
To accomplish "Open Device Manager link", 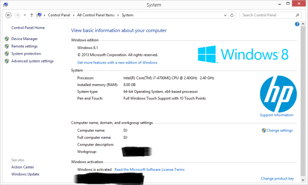I will (24, 39).
